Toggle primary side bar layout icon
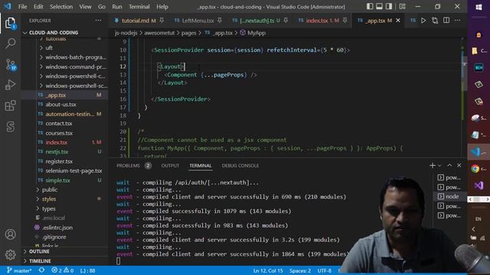The height and width of the screenshot is (275, 490). [370, 7]
